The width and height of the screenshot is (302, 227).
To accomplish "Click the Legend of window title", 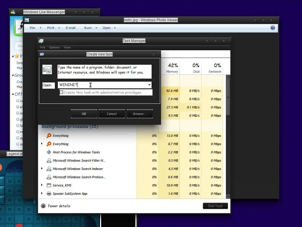I will [15, 154].
